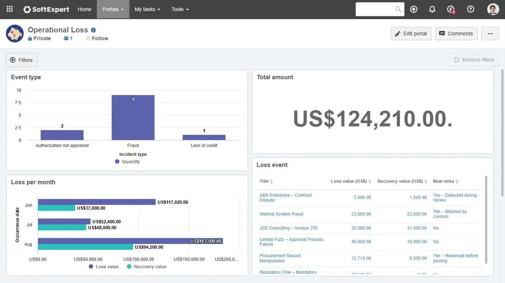The image size is (505, 283).
Task: Open the user profile avatar
Action: click(x=493, y=9)
